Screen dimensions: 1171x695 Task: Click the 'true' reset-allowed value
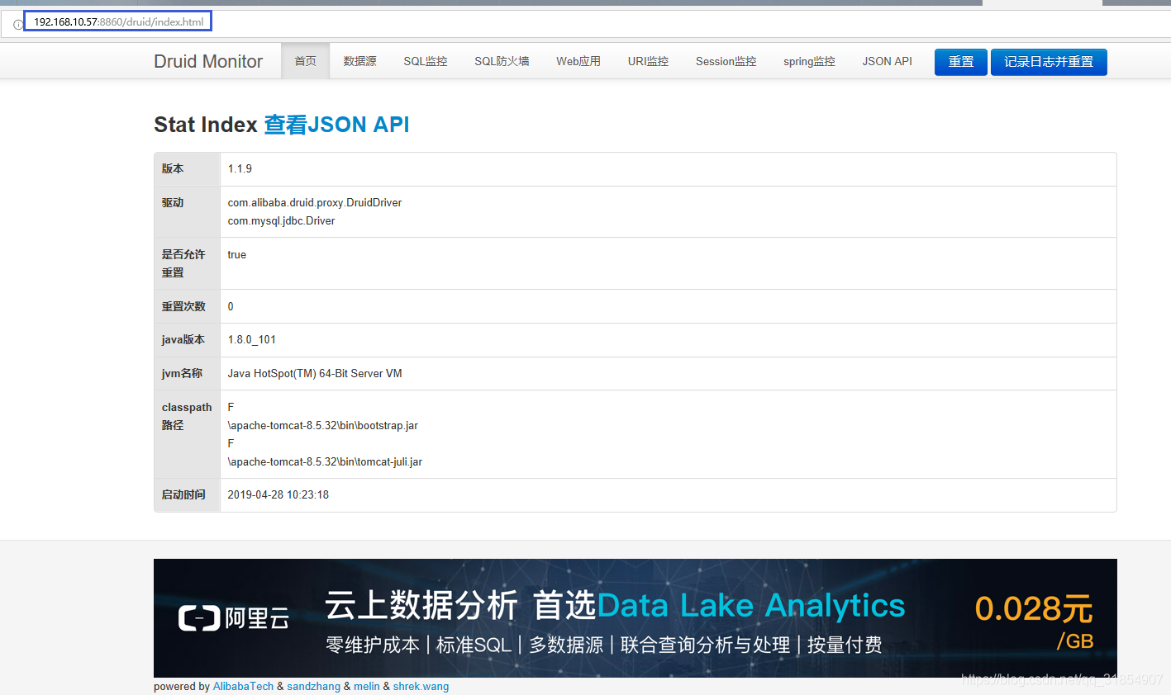click(x=237, y=254)
